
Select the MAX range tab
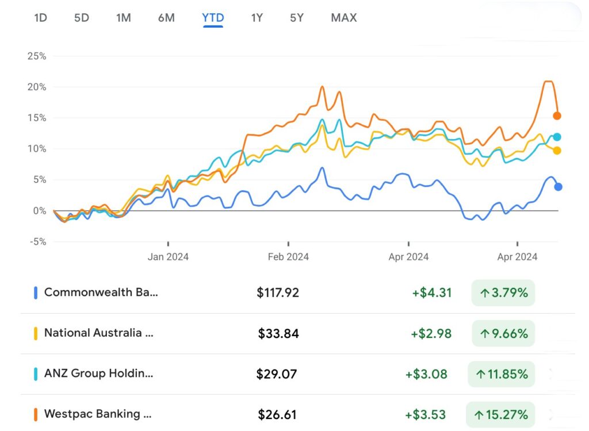[x=344, y=18]
